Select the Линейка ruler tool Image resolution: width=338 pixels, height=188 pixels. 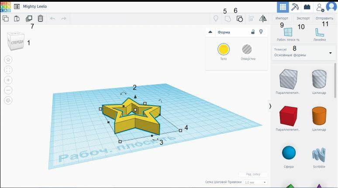320,34
